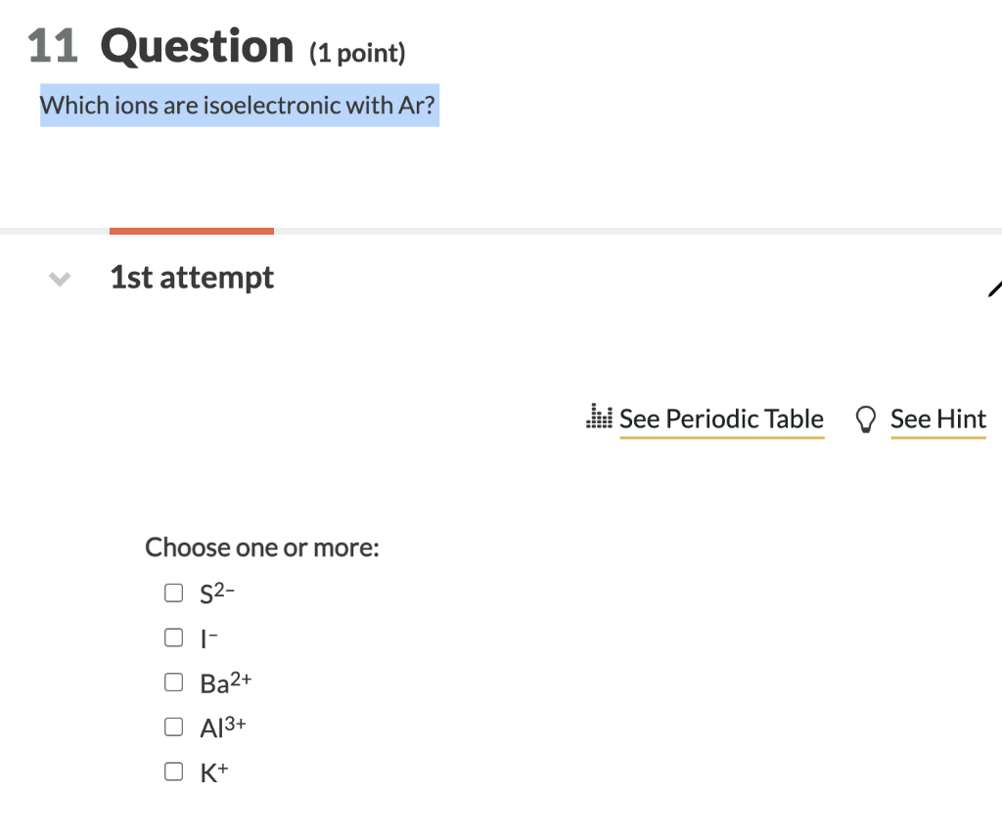Open See Periodic Table
The image size is (1002, 837).
[x=721, y=418]
